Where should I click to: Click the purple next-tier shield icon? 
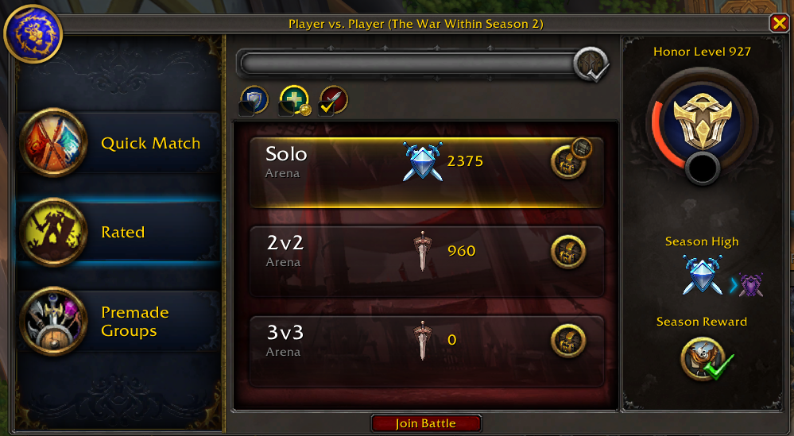751,285
